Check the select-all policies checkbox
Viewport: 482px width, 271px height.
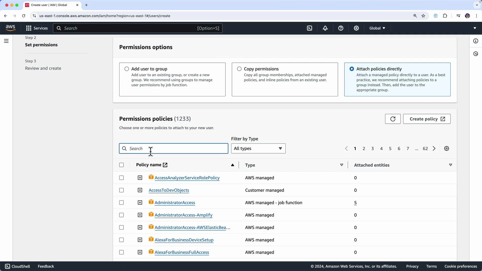pyautogui.click(x=122, y=165)
